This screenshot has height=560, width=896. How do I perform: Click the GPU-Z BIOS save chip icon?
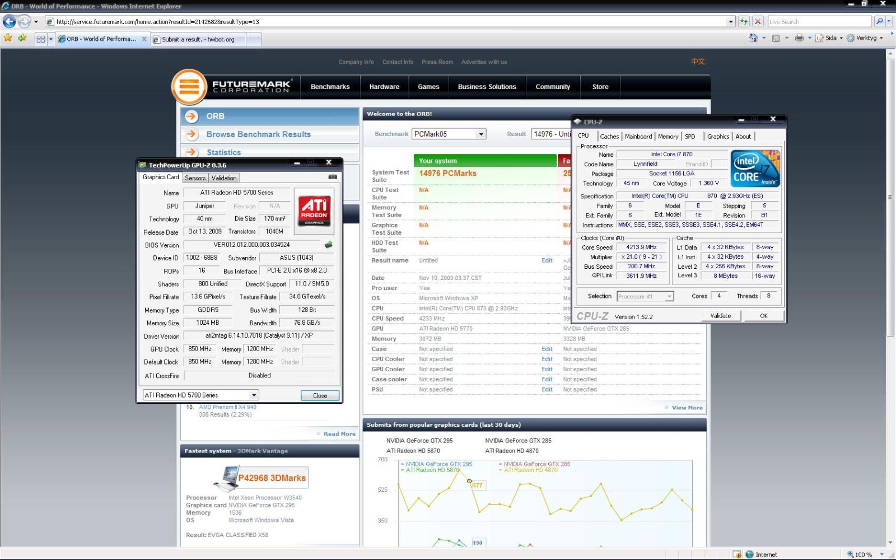(x=329, y=245)
